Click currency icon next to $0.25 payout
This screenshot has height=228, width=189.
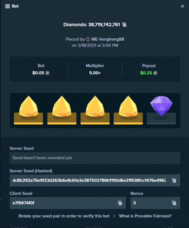click(x=155, y=73)
